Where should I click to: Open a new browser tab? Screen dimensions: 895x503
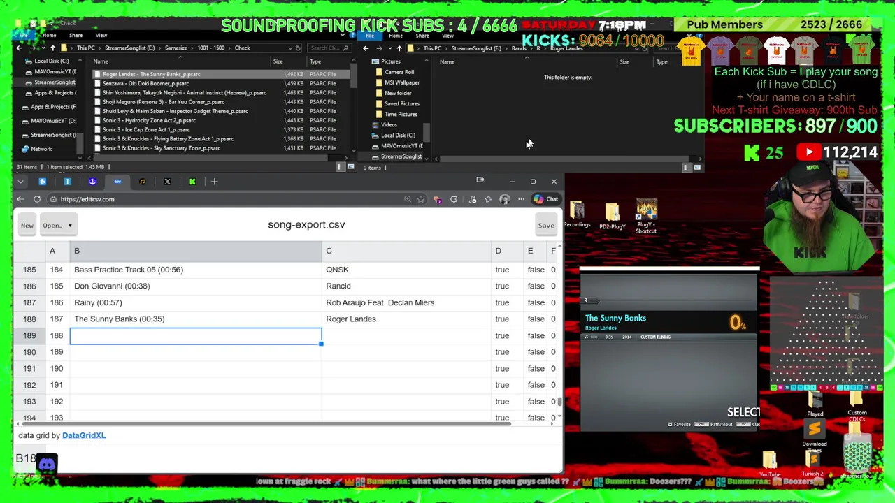pos(215,182)
